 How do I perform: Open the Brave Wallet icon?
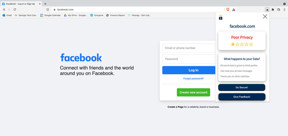[279, 10]
